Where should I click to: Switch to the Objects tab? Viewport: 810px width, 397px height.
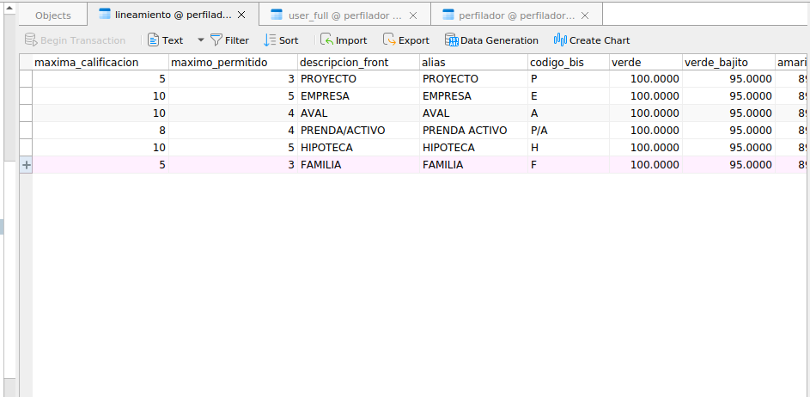tap(53, 15)
